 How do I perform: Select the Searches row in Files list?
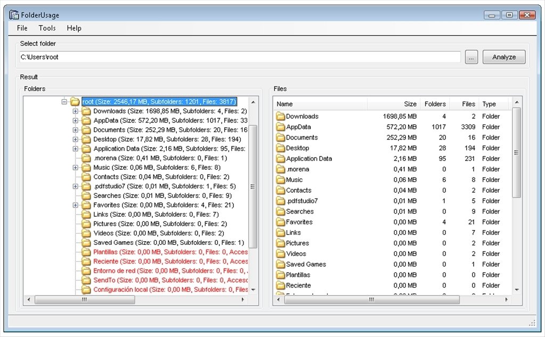click(392, 211)
